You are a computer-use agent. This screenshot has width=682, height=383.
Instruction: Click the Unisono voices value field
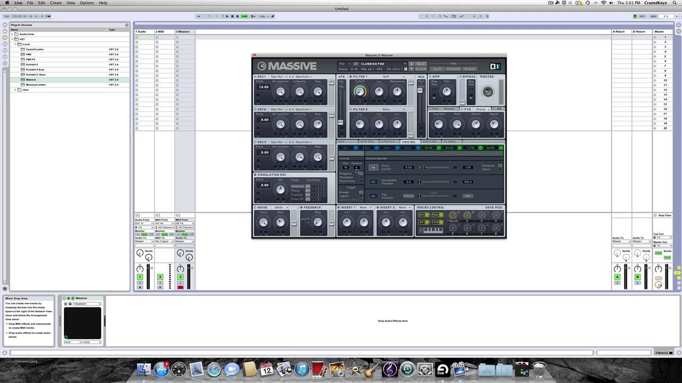point(356,168)
